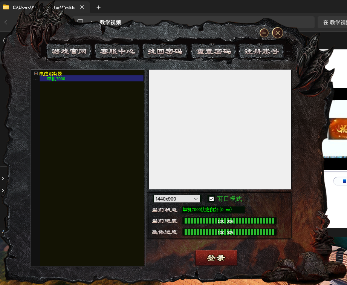Select the 单机7000 server entry
Screen dimensions: 347x285
(x=56, y=79)
